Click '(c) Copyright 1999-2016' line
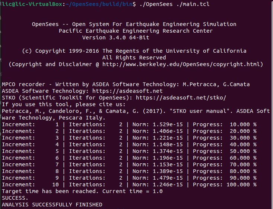Viewport: 273px width, 209px height. [134, 51]
